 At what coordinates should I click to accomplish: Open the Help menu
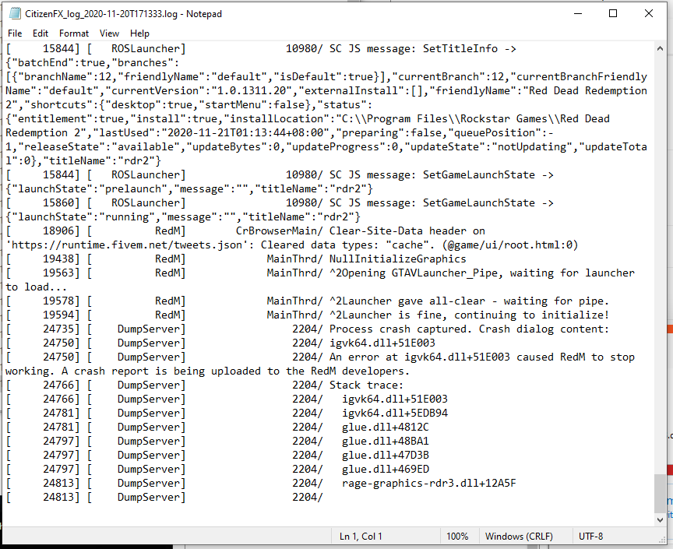pyautogui.click(x=139, y=33)
